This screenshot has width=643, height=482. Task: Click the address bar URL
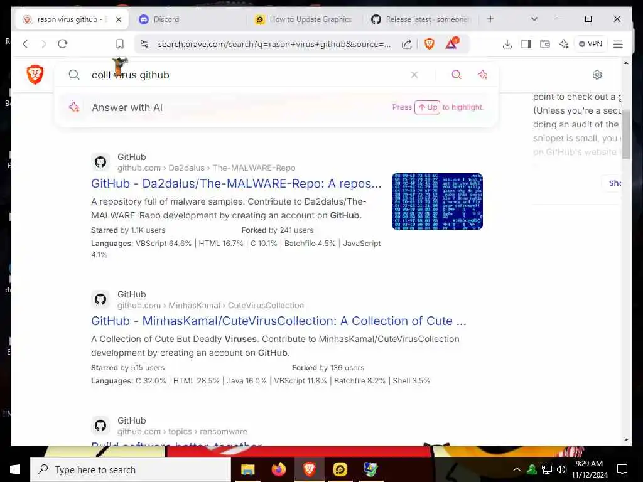point(274,45)
